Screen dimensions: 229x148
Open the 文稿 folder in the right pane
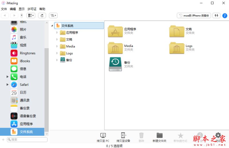(x=177, y=31)
